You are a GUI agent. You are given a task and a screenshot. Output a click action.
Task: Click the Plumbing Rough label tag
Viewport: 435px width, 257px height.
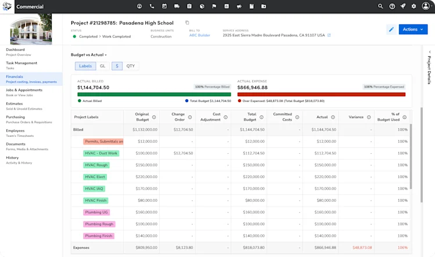(99, 224)
